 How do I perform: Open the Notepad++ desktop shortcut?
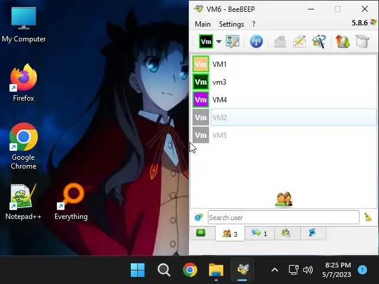24,202
